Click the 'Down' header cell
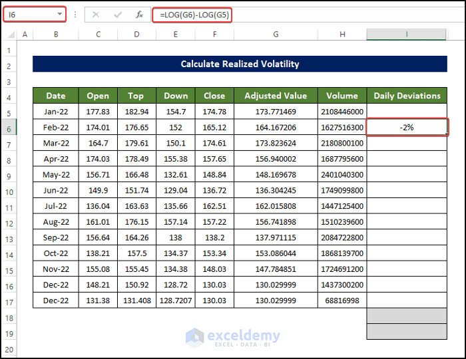 pos(176,96)
